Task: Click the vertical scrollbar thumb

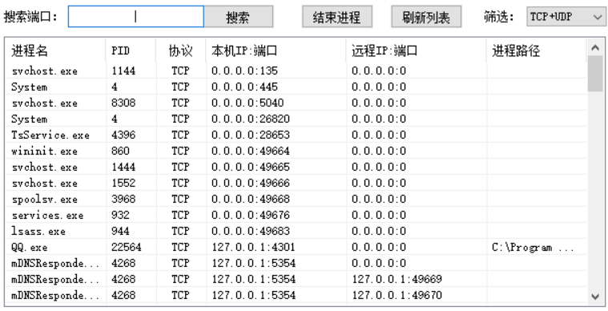Action: point(595,74)
